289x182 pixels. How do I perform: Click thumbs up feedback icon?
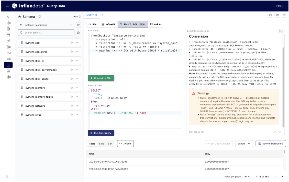click(x=275, y=132)
